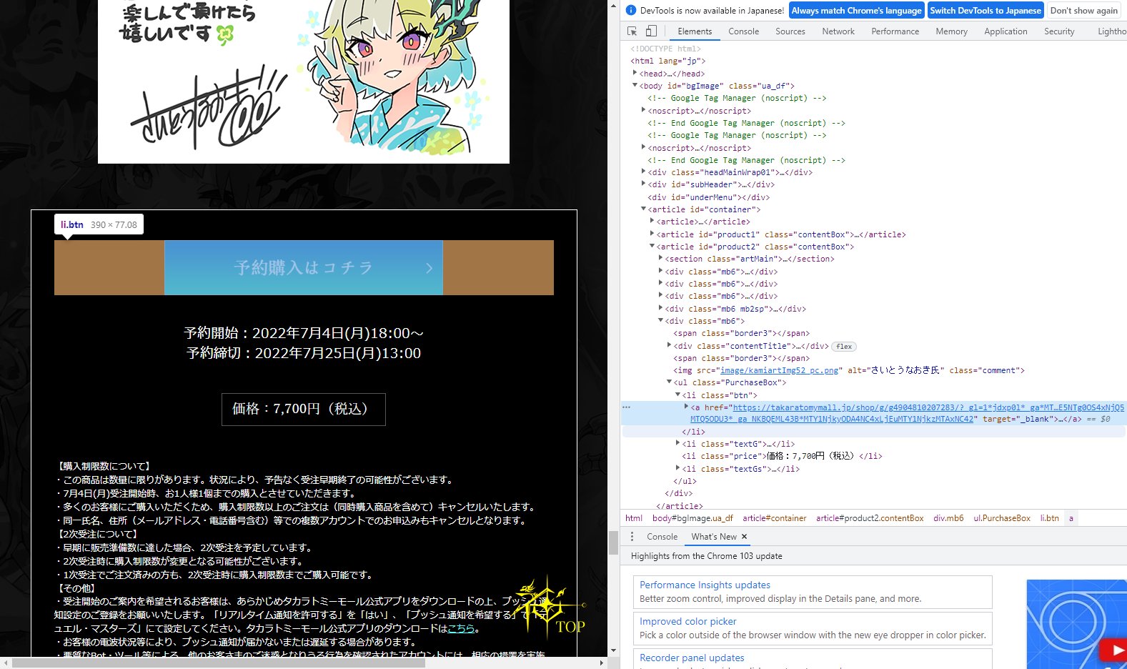Open the Network tab
This screenshot has width=1127, height=669.
click(x=838, y=31)
